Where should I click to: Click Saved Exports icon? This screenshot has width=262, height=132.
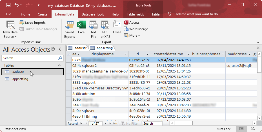(x=70, y=30)
